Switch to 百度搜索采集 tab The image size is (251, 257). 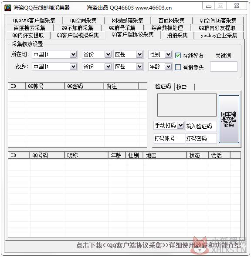pos(30,28)
